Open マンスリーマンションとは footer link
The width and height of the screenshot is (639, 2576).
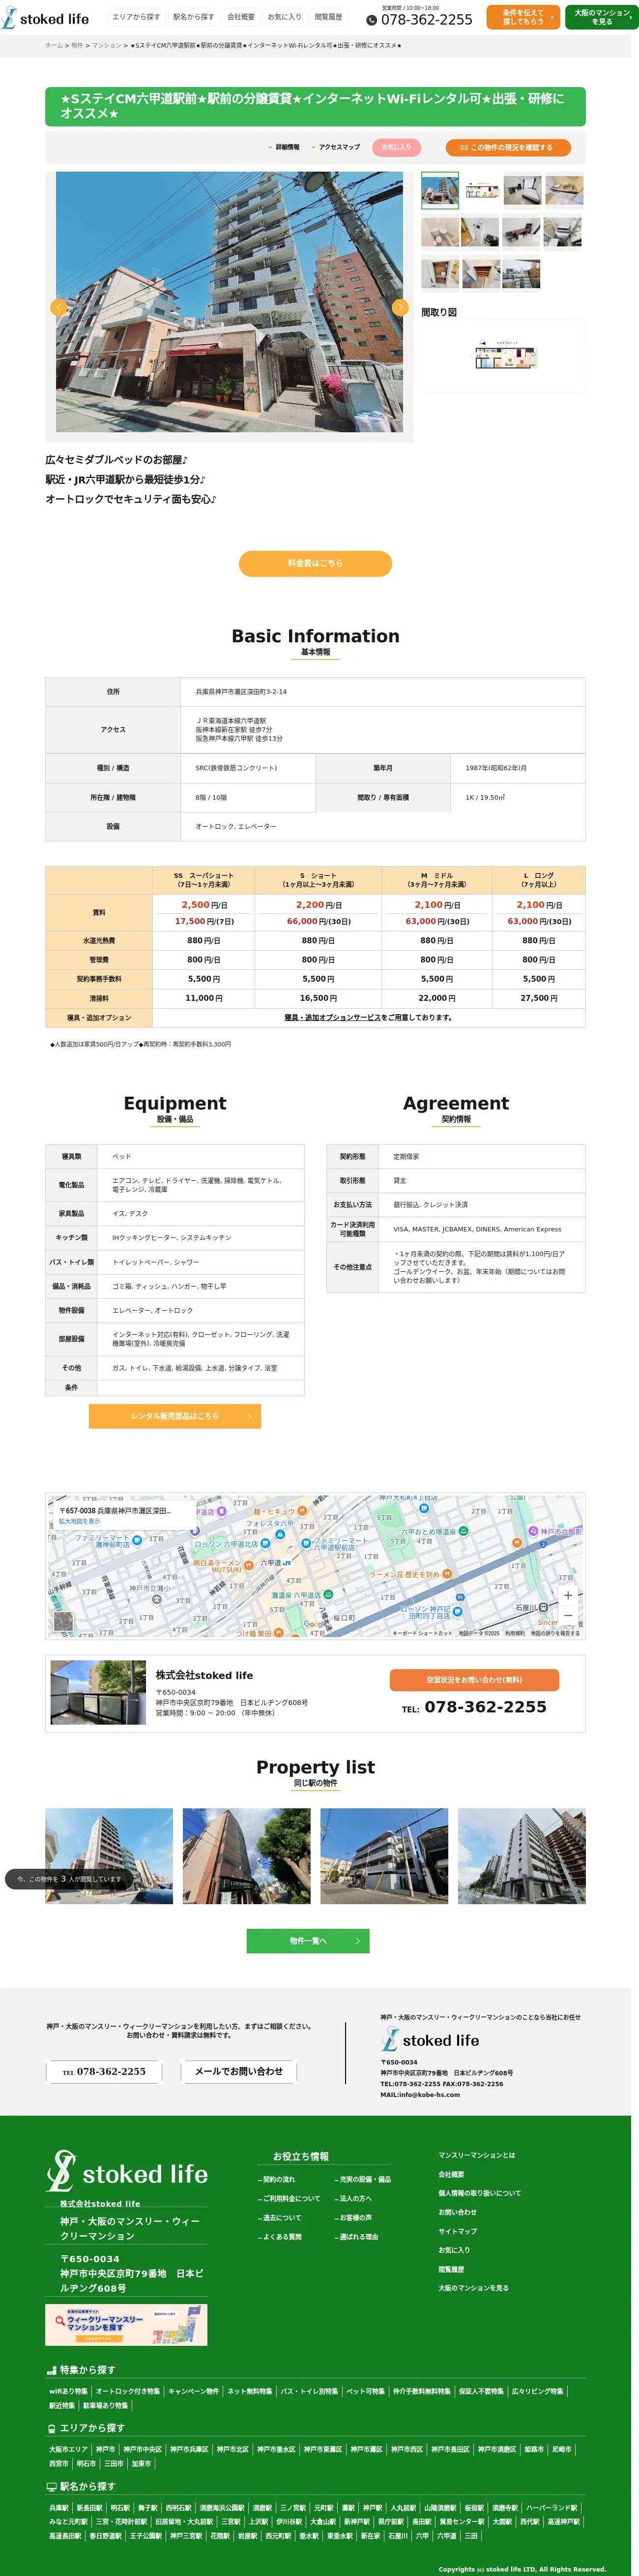tap(477, 2154)
